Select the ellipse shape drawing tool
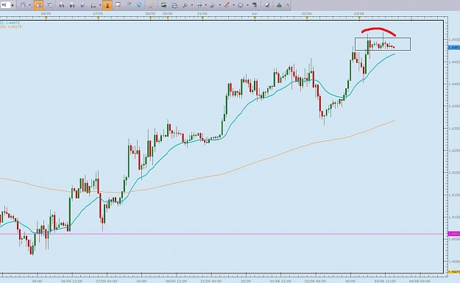Viewport: 460px width, 283px height. pyautogui.click(x=241, y=5)
